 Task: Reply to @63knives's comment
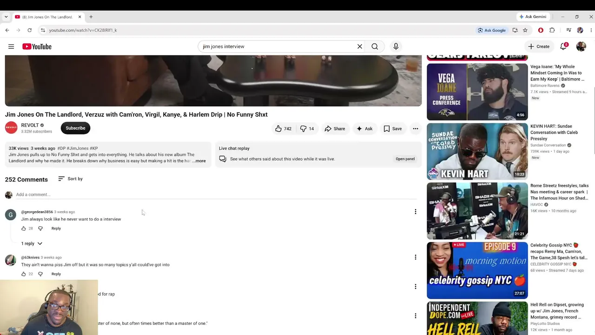click(56, 274)
